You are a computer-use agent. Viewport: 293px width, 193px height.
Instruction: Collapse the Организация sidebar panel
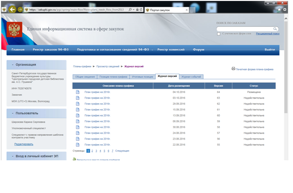(13, 64)
